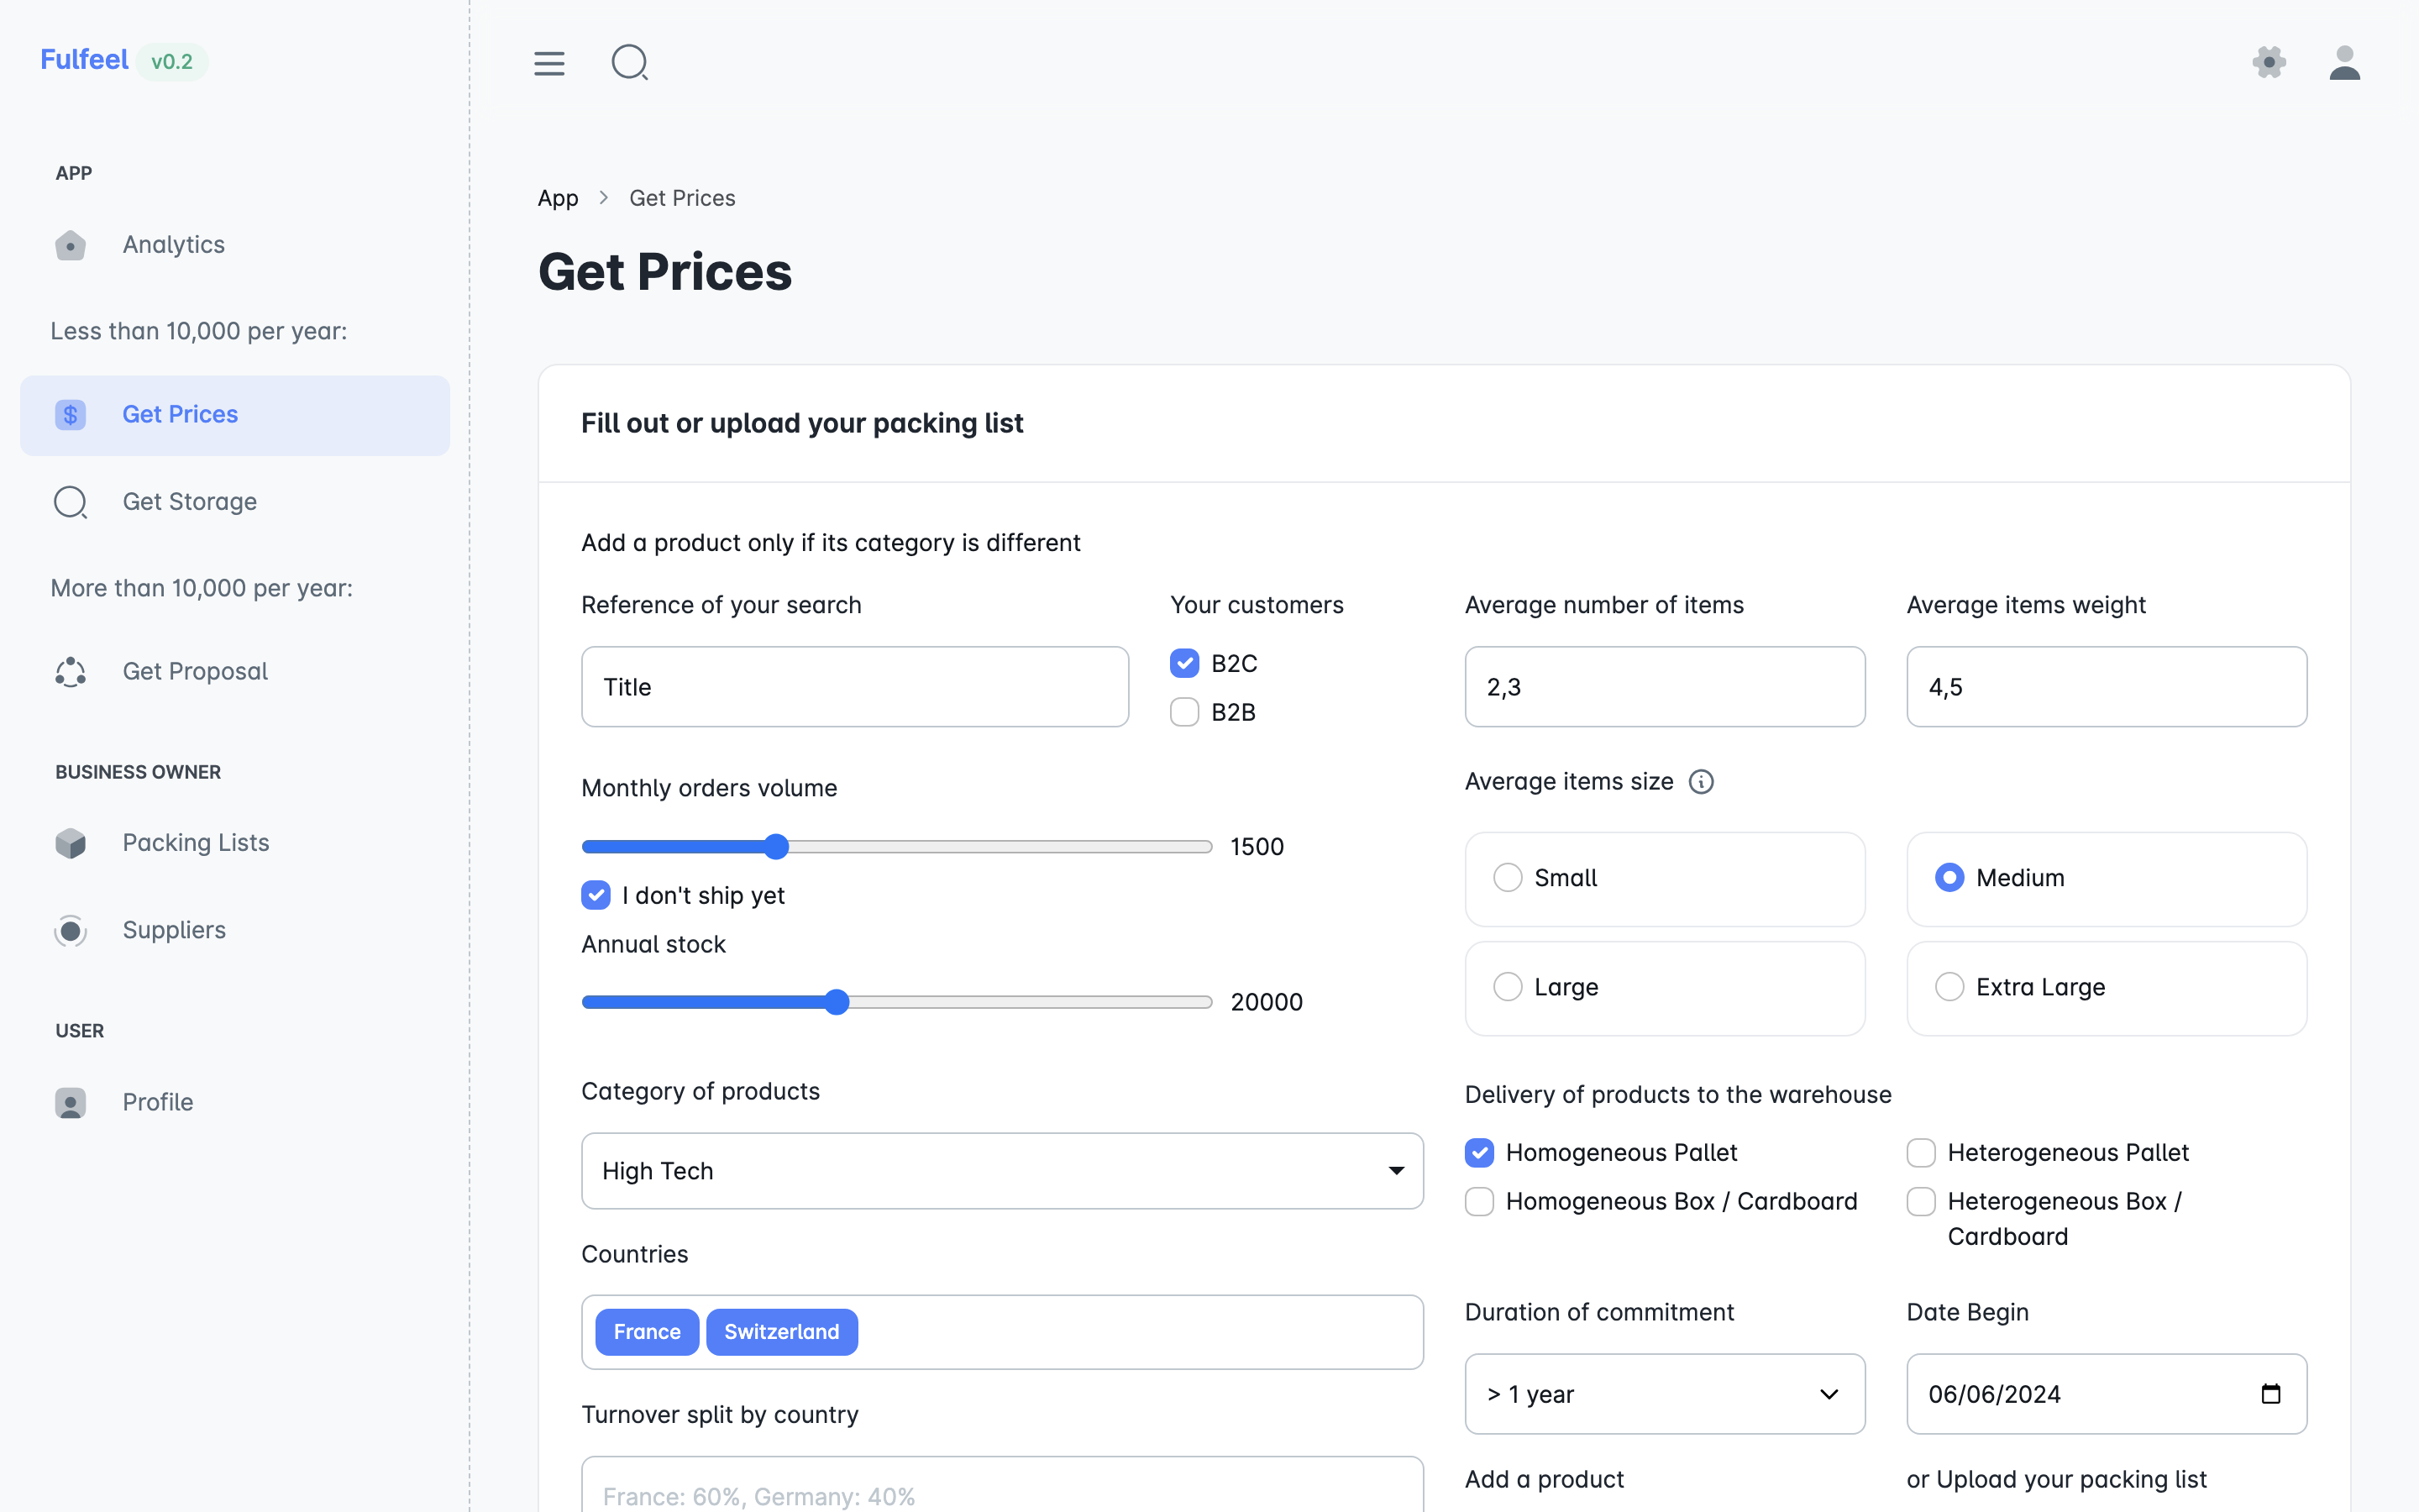This screenshot has width=2419, height=1512.
Task: Uncheck the "I don't ship yet" checkbox
Action: coord(596,895)
